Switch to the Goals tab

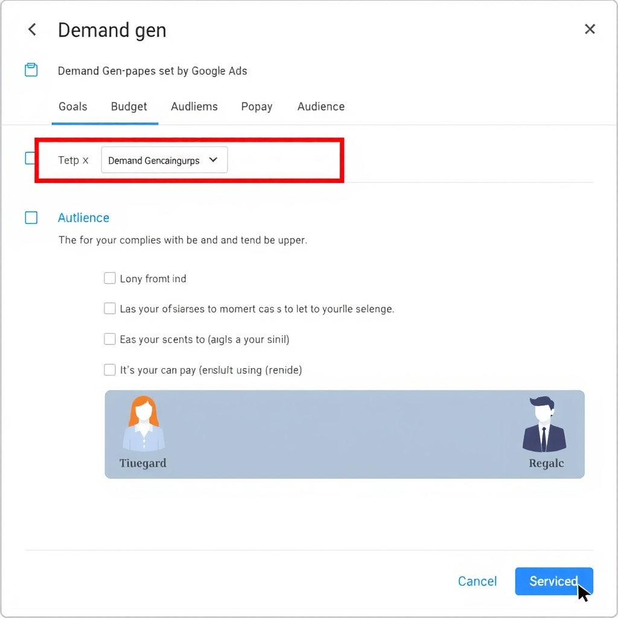(x=73, y=106)
